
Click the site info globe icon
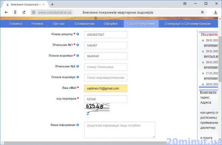34,12
